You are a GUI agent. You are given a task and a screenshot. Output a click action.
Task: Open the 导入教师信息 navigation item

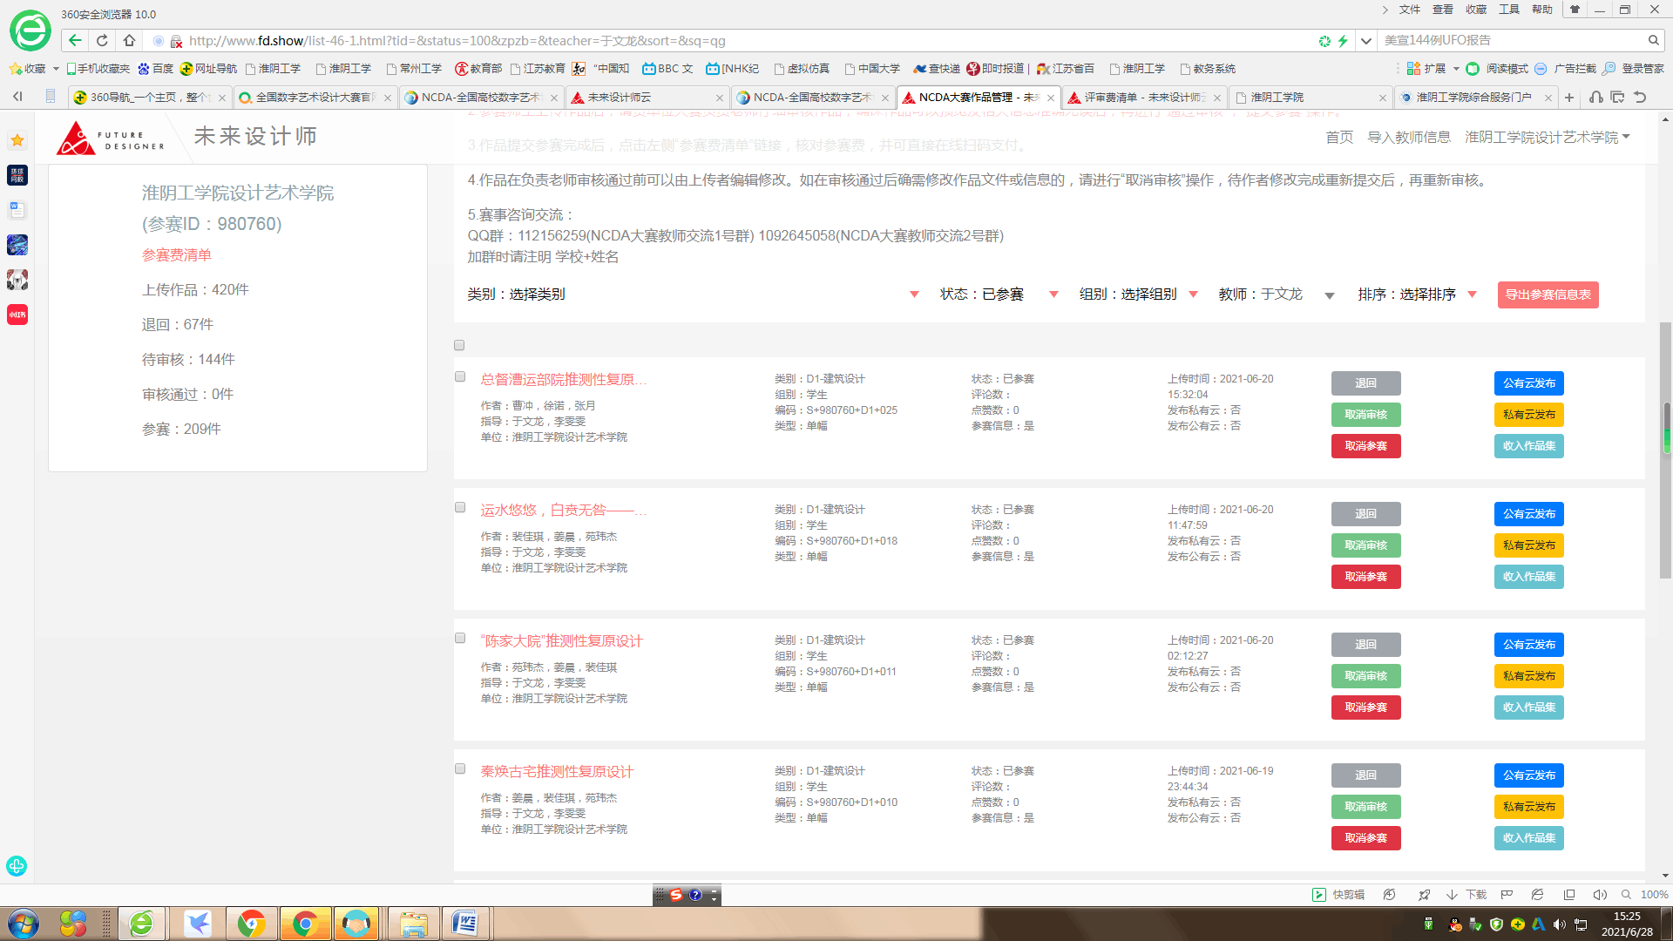(1408, 137)
